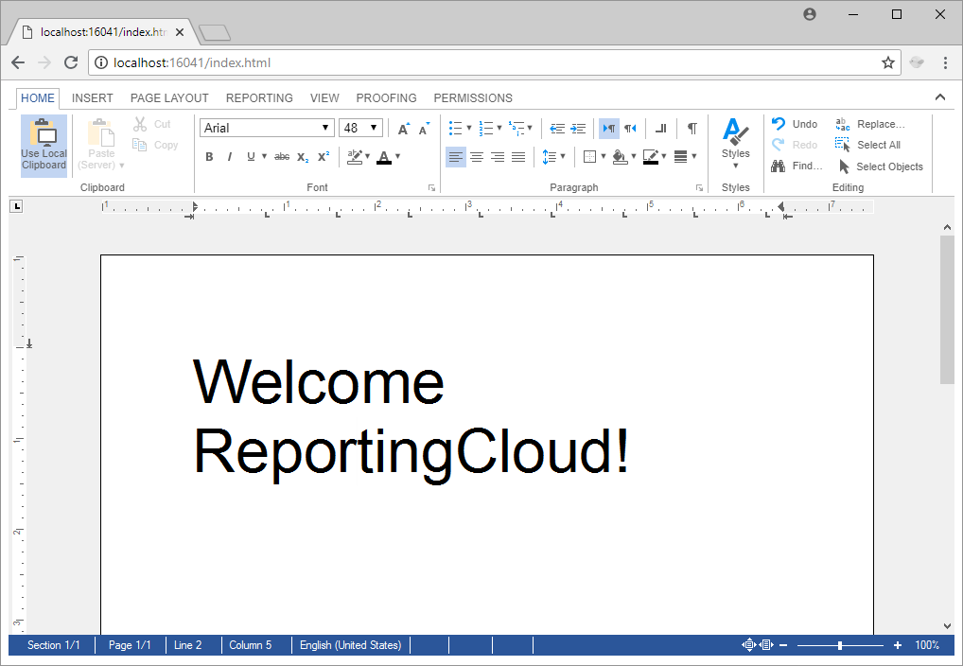The width and height of the screenshot is (963, 666).
Task: Open the VIEW tab
Action: click(324, 98)
